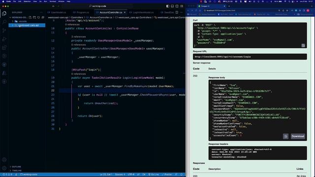Click Prettier in the status bar
The width and height of the screenshot is (315, 177).
167,175
